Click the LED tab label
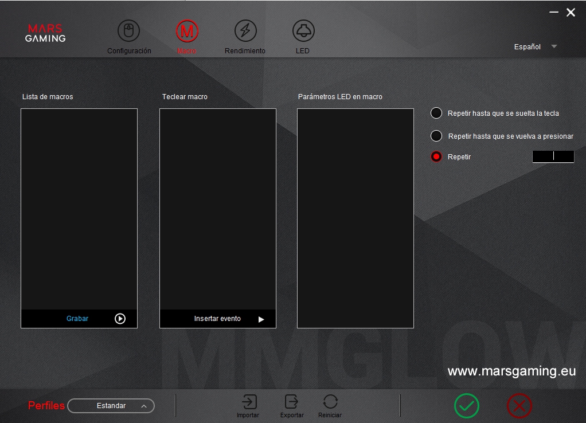586x423 pixels. coord(302,51)
